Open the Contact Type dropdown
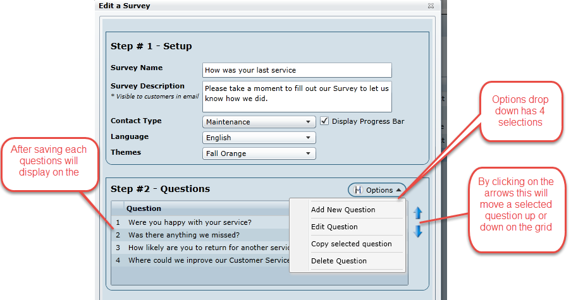The height and width of the screenshot is (300, 571). [259, 122]
